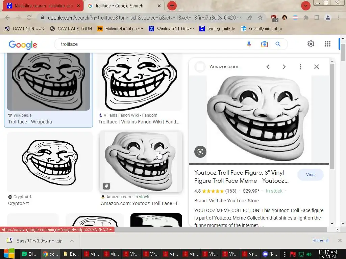The height and width of the screenshot is (259, 346).
Task: Close the Amazon image preview panel
Action: [x=316, y=67]
